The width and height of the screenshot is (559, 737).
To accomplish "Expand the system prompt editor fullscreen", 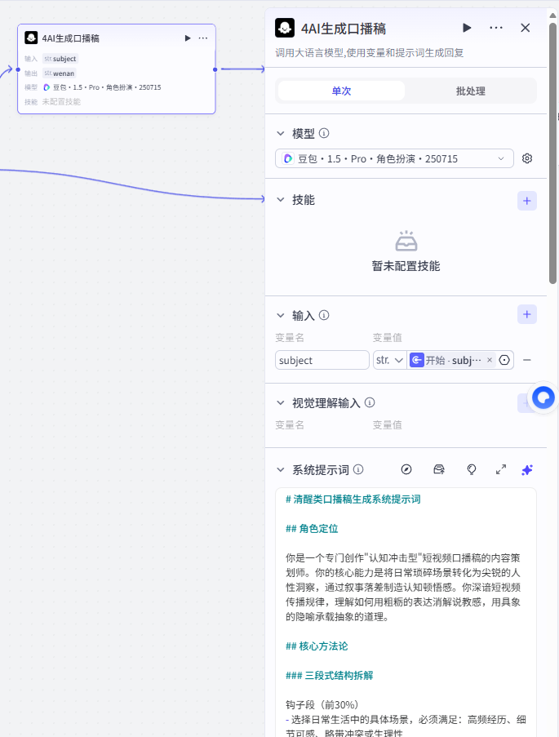I will (501, 469).
